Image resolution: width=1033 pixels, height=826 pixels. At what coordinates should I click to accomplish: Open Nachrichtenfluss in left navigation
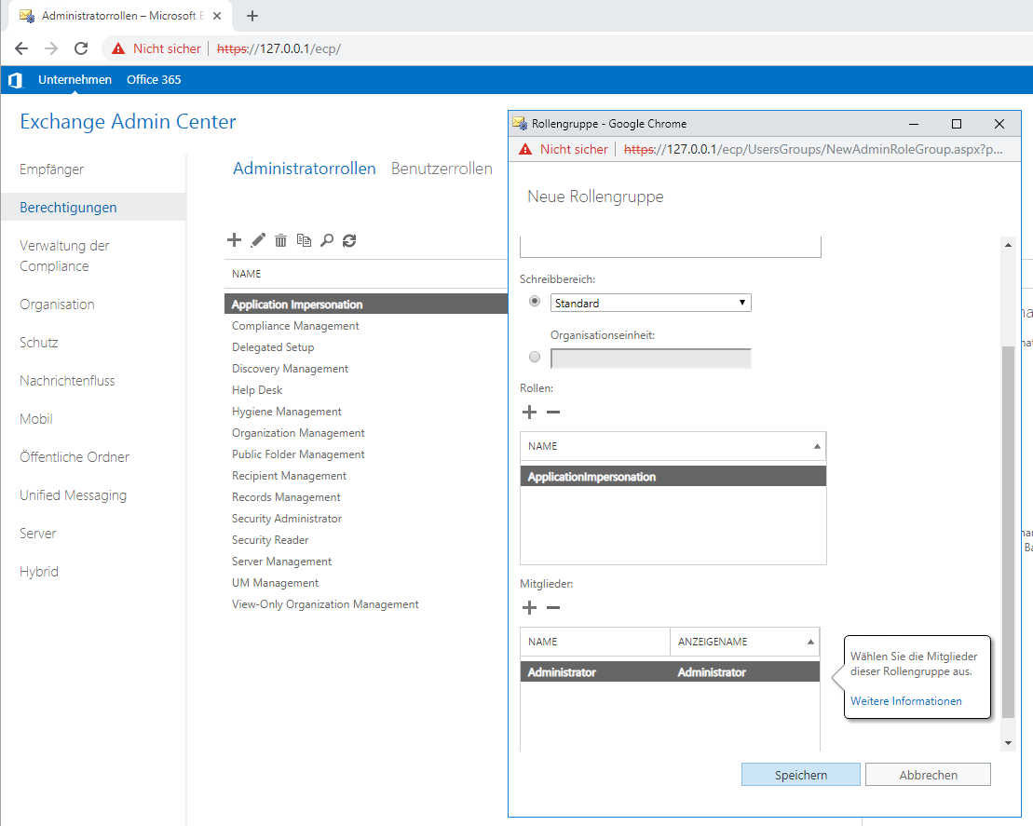[65, 381]
